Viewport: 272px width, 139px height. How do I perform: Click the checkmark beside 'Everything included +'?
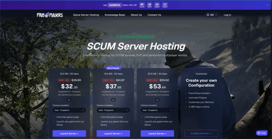[x=186, y=93]
